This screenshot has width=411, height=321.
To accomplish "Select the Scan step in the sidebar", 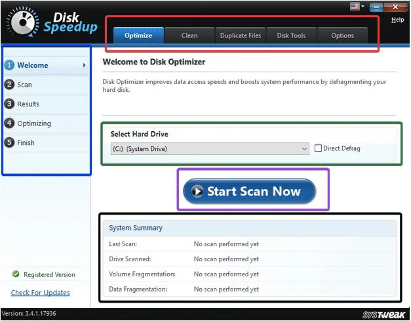I will tap(46, 85).
